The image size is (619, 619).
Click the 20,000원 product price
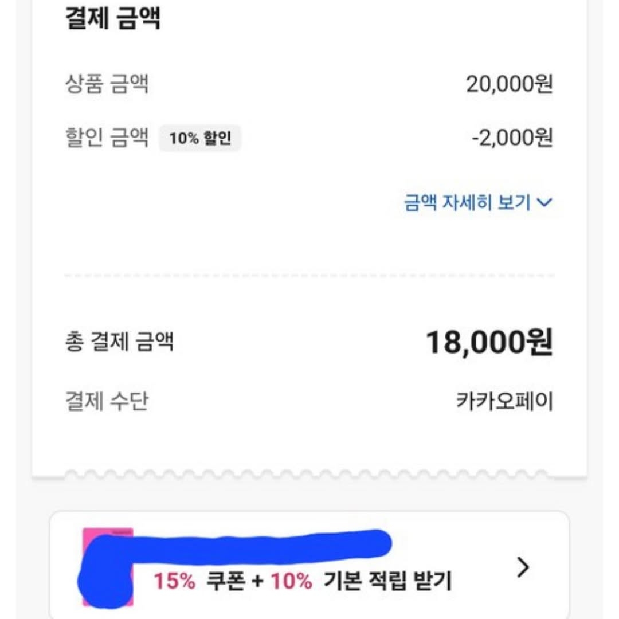coord(509,85)
